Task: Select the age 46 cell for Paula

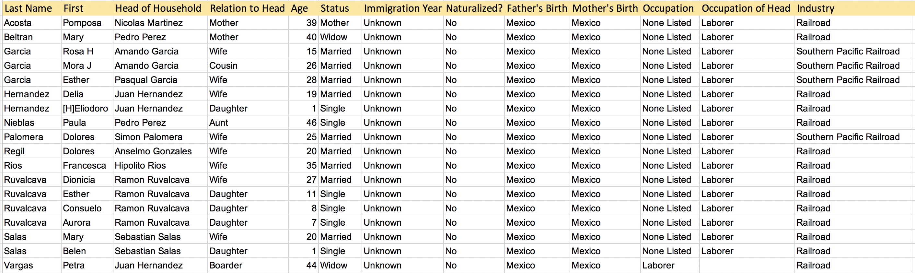Action: (303, 123)
